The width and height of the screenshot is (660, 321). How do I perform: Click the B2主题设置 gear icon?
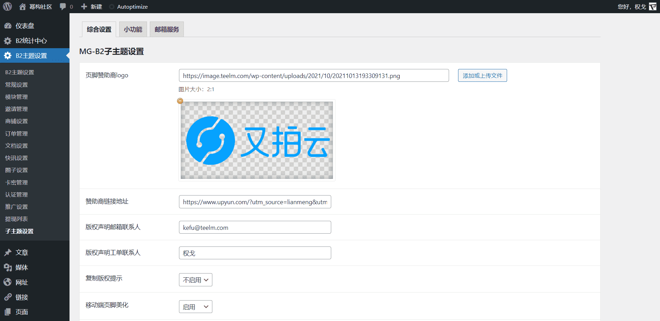[8, 55]
